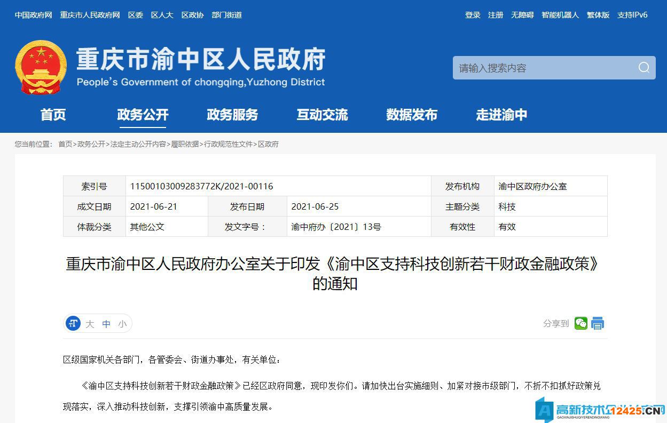This screenshot has width=667, height=423.
Task: Open 中国政府网 from the top bar
Action: (x=33, y=15)
